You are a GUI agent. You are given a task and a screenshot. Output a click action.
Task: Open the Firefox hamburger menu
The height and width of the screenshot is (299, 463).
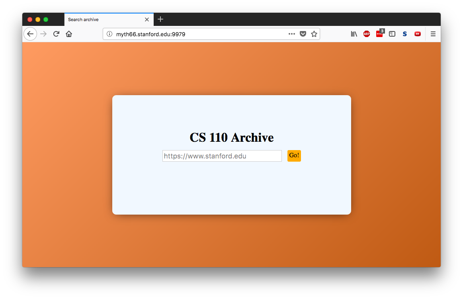click(433, 34)
